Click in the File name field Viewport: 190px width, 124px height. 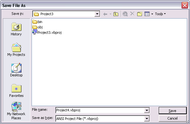[100, 110]
